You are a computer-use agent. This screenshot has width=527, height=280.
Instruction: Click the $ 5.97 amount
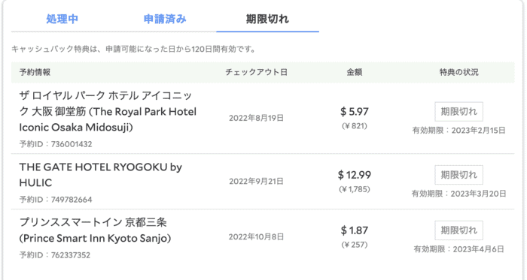tap(355, 112)
